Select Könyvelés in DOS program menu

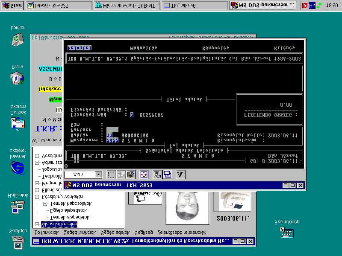point(215,48)
